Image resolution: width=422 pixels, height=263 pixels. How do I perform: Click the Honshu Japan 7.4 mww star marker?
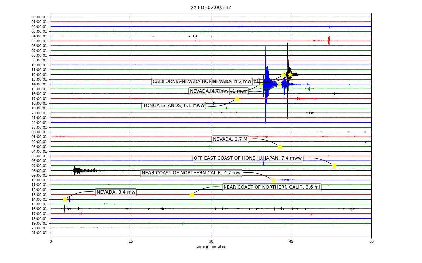(x=334, y=166)
